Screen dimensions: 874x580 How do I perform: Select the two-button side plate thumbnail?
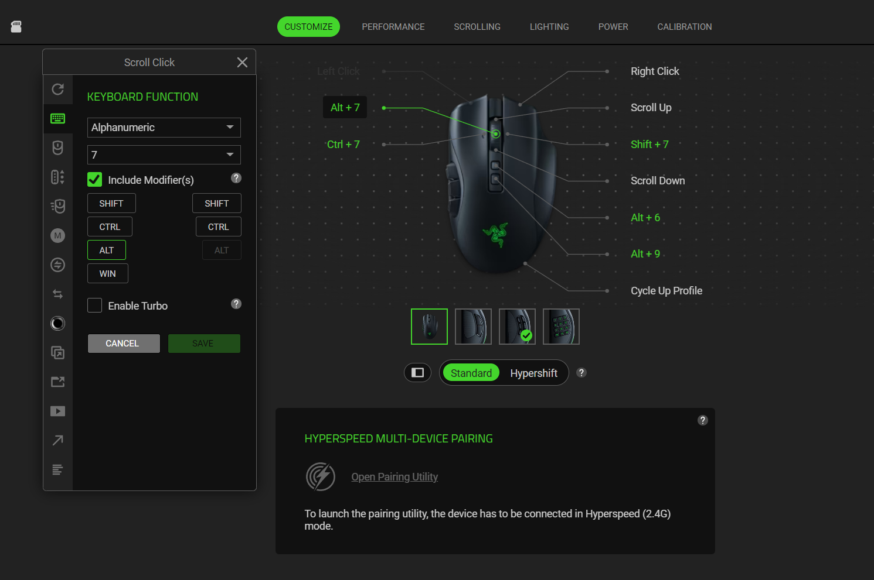[473, 327]
